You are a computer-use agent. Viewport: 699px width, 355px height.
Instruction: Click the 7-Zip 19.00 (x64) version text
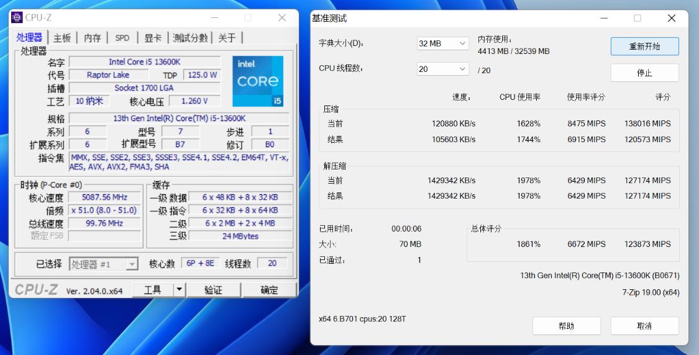[x=651, y=293]
